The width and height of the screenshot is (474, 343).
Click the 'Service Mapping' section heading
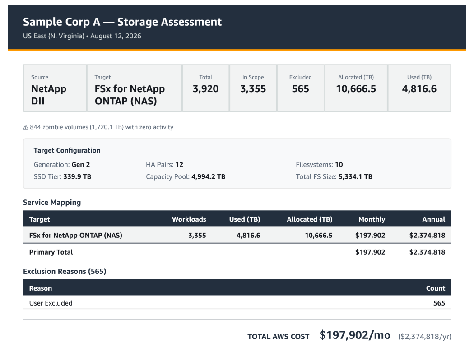pyautogui.click(x=52, y=203)
